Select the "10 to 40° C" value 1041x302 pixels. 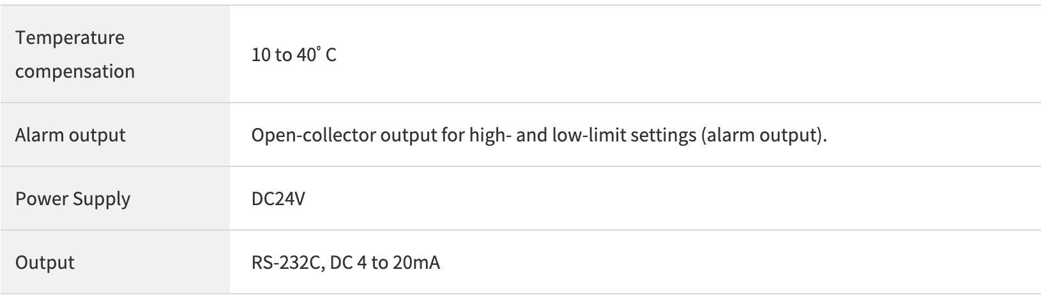(294, 55)
